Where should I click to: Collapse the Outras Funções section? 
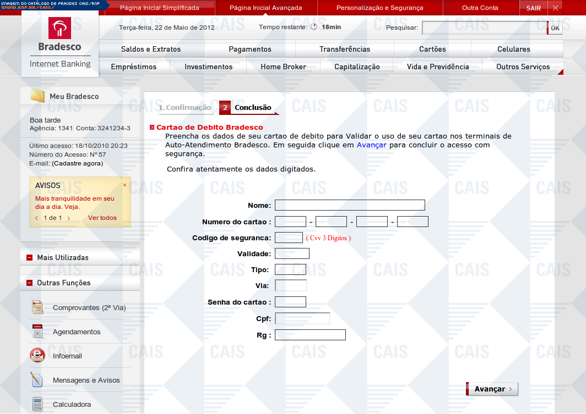click(x=29, y=283)
